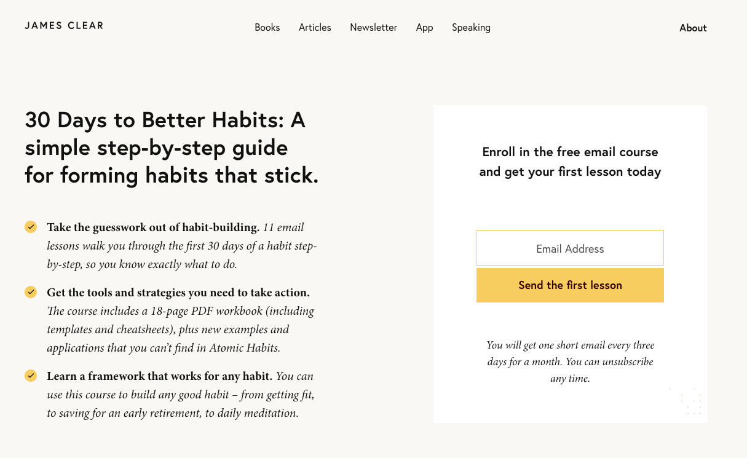This screenshot has height=458, width=747.
Task: Focus the Email Address field
Action: (570, 248)
